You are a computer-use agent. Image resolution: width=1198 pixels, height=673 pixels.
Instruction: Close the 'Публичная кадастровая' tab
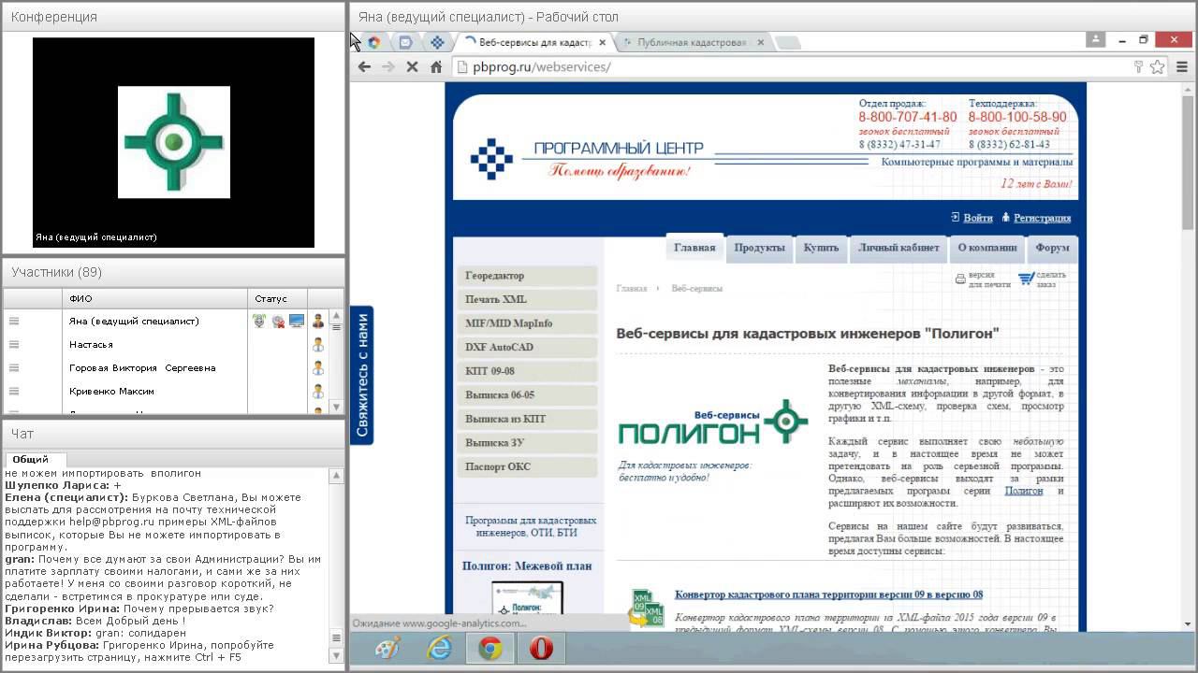tap(760, 42)
